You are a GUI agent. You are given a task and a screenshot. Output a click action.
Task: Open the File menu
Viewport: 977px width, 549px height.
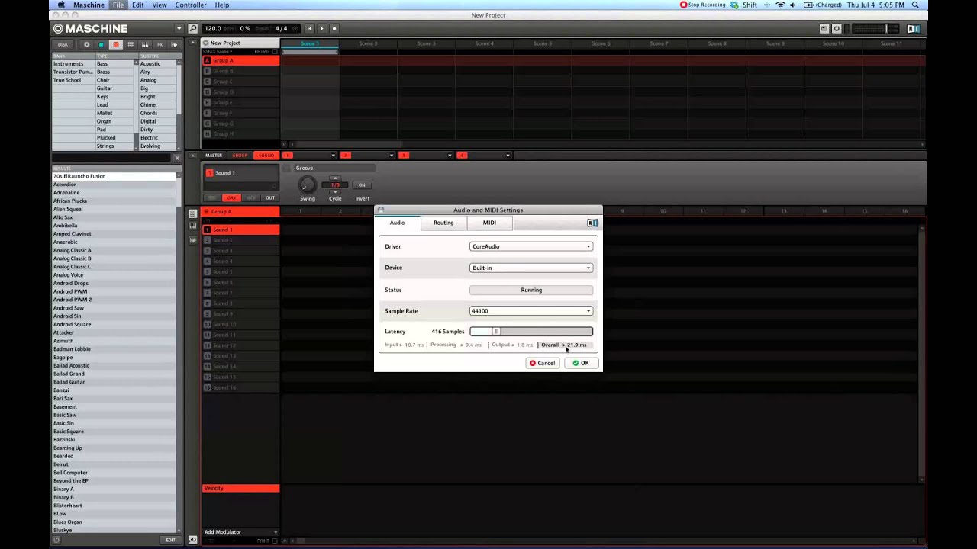coord(118,5)
